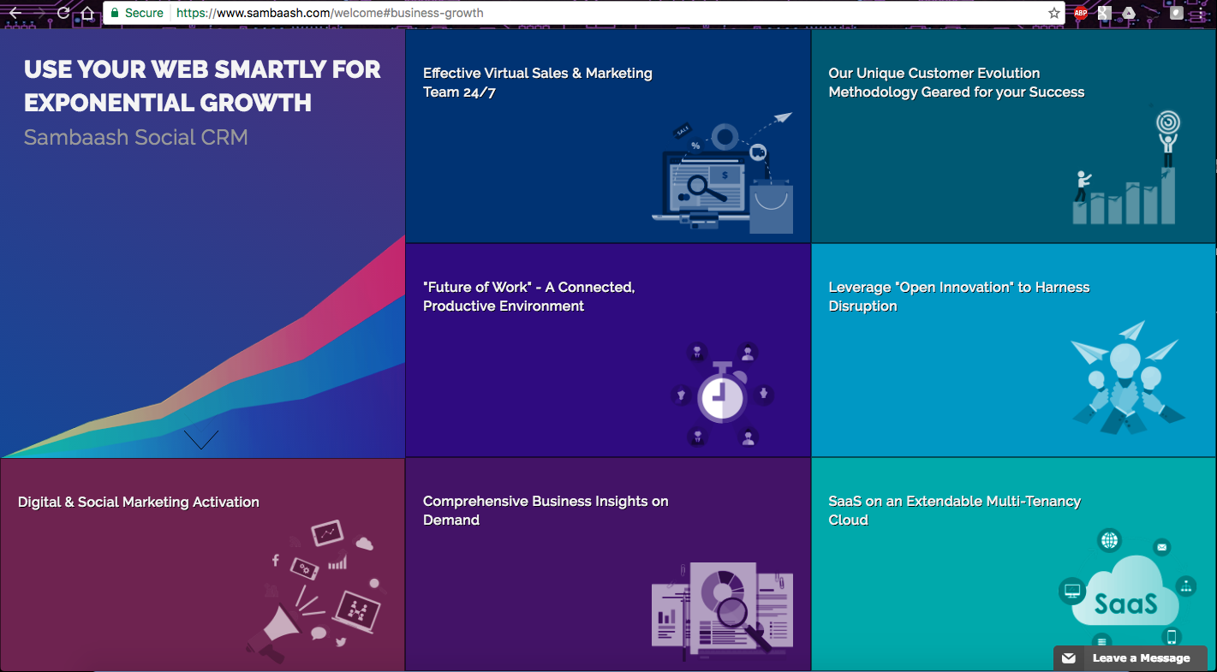Click the lightbulbs and paper planes illustration
Screen dimensions: 1217x672
click(x=1127, y=378)
